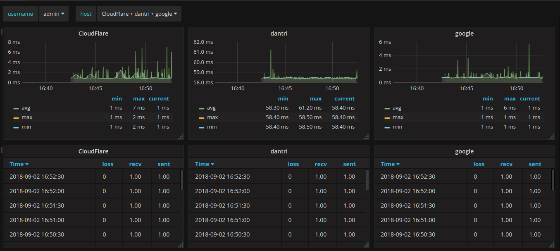This screenshot has width=560, height=251.
Task: Open the username dropdown showing admin
Action: [53, 14]
